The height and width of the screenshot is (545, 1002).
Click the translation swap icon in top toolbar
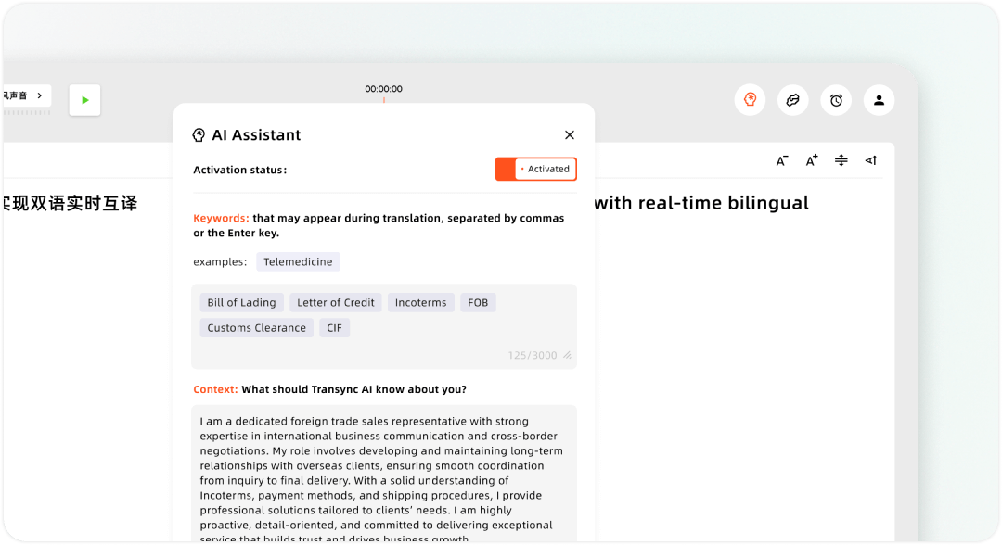(x=793, y=100)
